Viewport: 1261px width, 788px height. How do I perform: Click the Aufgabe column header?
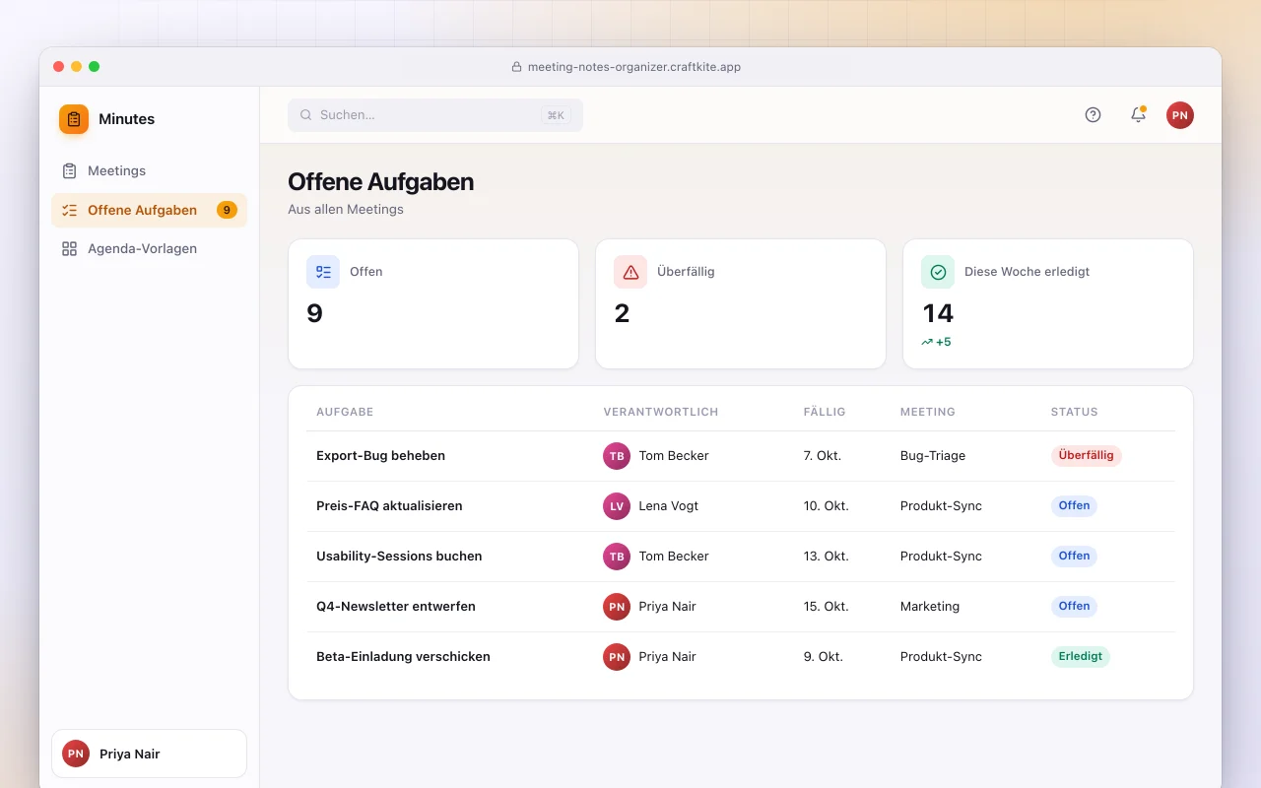(345, 412)
